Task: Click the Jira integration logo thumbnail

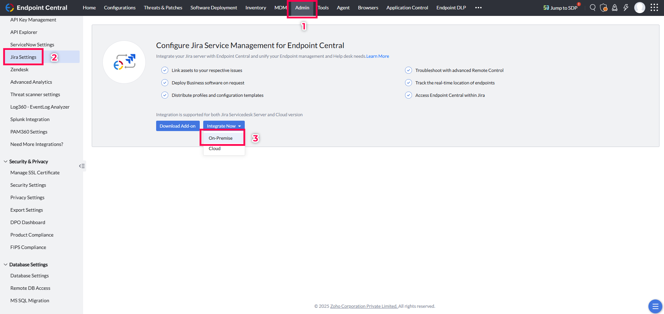Action: tap(124, 62)
